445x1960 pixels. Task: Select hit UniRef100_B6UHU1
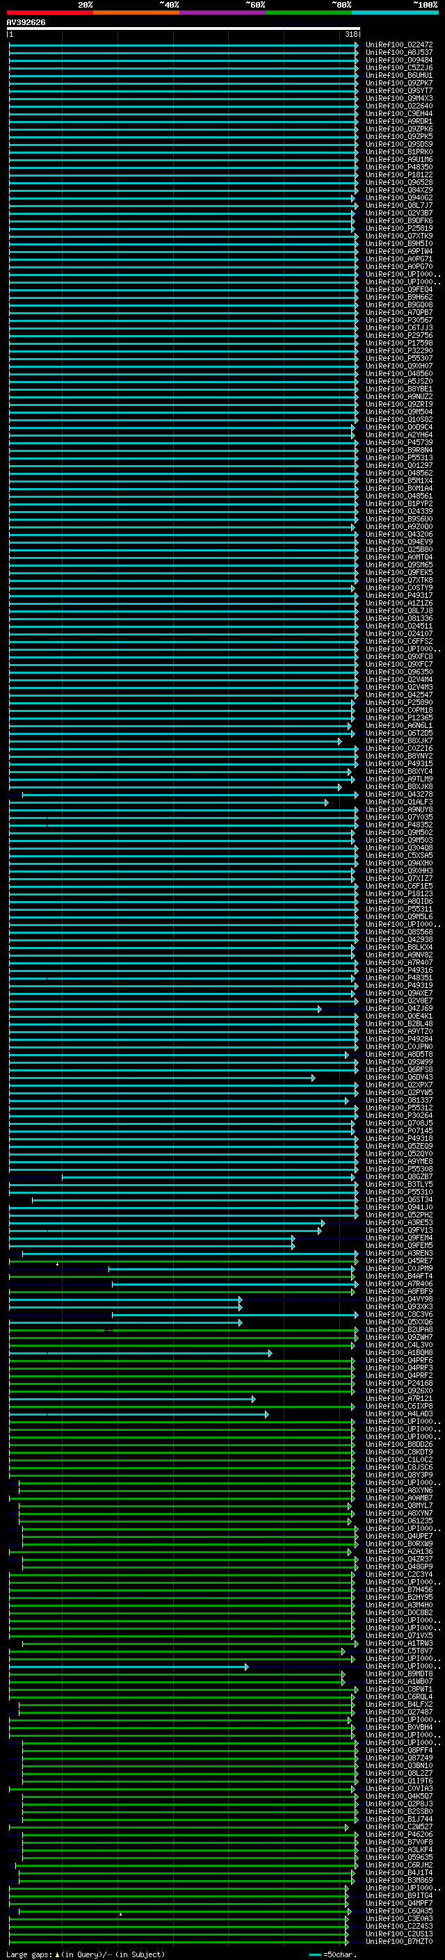(398, 75)
